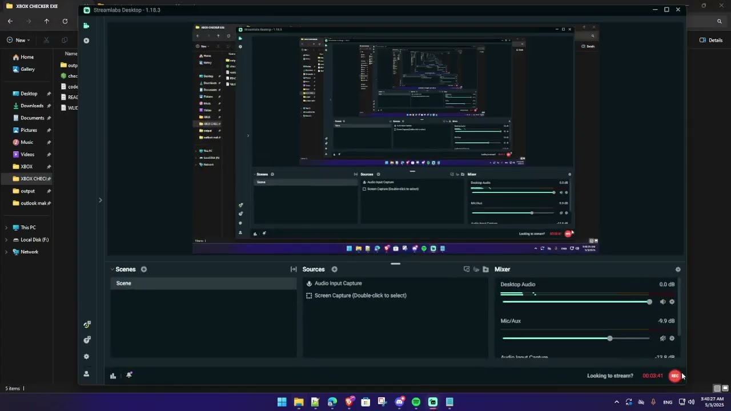
Task: Add a new source with plus icon
Action: [334, 269]
